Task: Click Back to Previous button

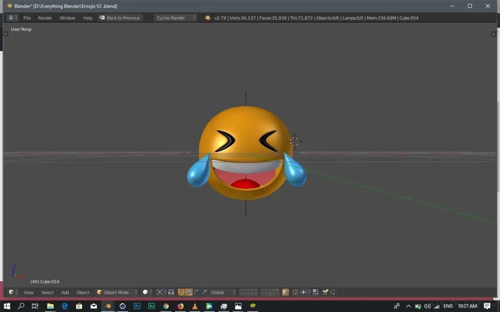Action: click(120, 18)
